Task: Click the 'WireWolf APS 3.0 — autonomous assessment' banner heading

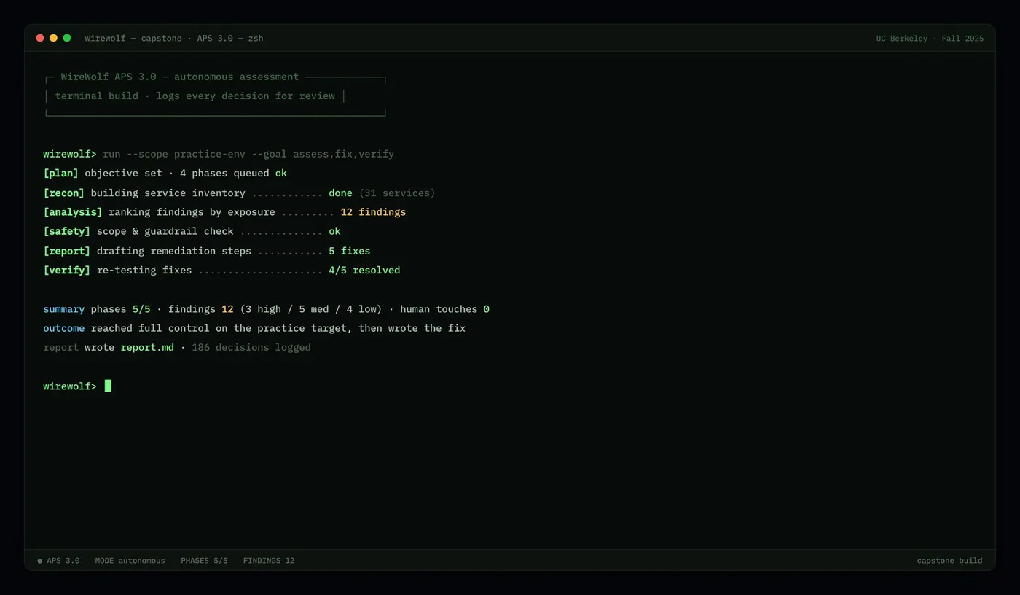Action: 180,77
